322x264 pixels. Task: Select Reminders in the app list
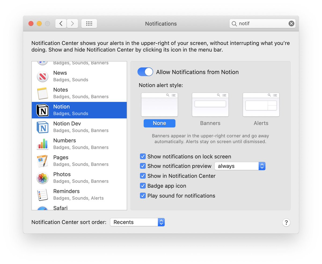click(79, 195)
